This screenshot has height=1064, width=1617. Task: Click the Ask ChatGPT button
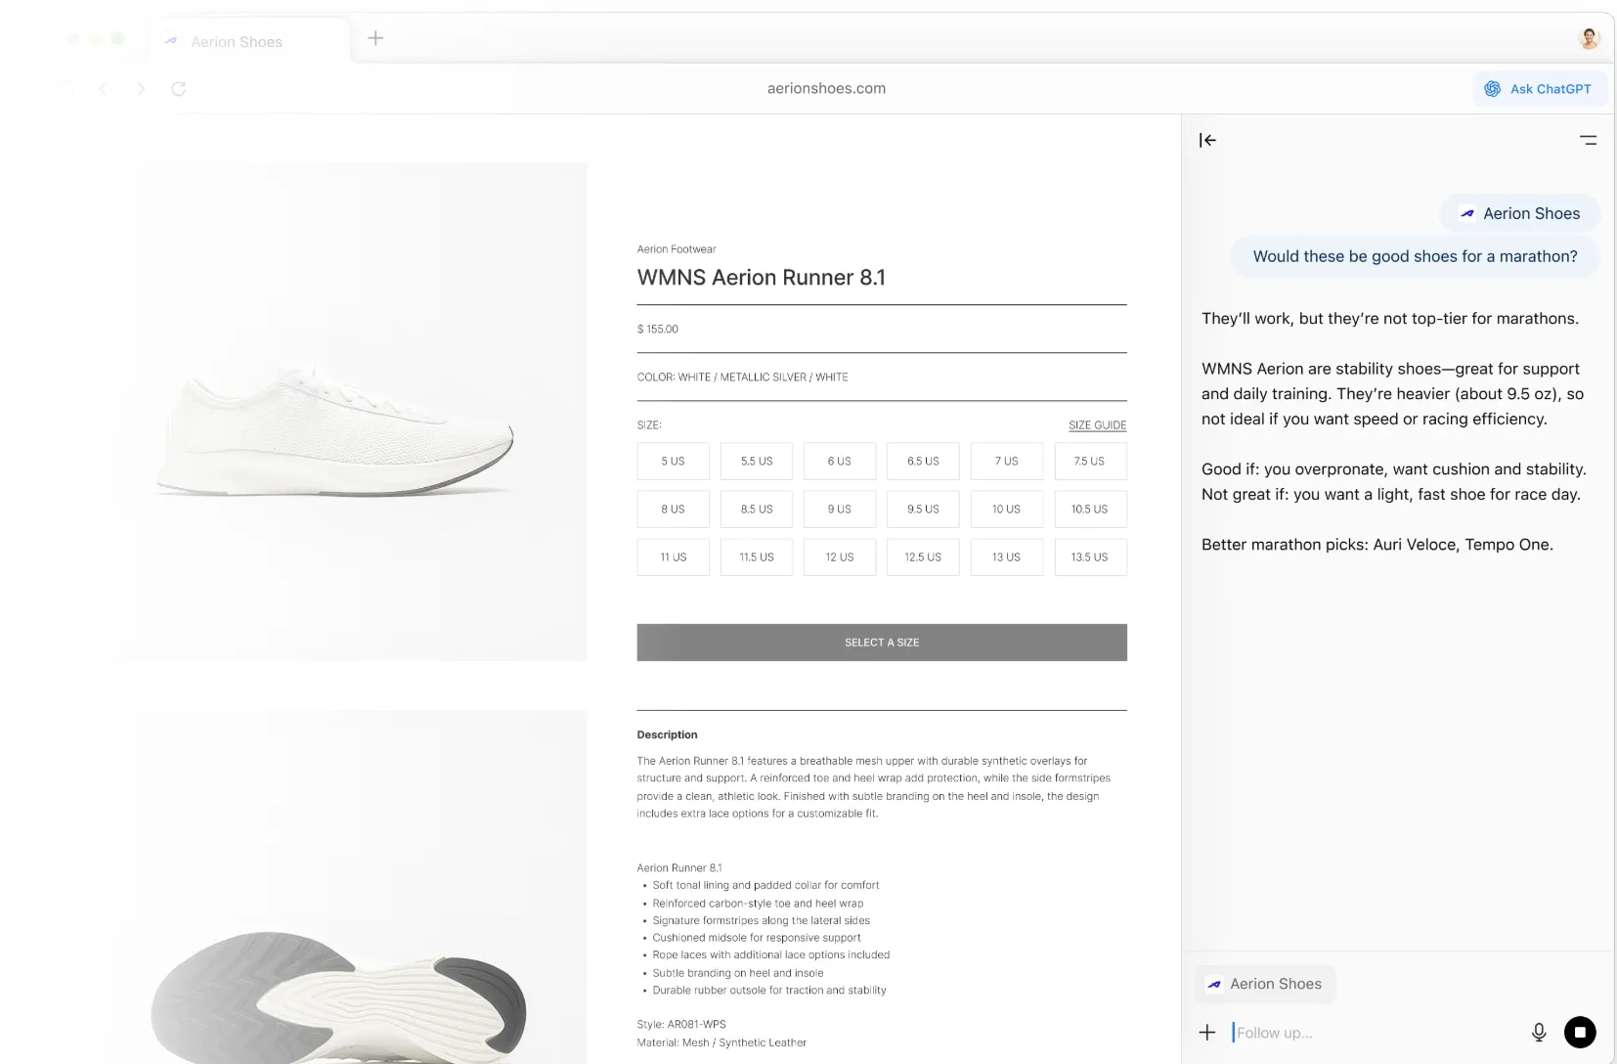click(x=1539, y=89)
